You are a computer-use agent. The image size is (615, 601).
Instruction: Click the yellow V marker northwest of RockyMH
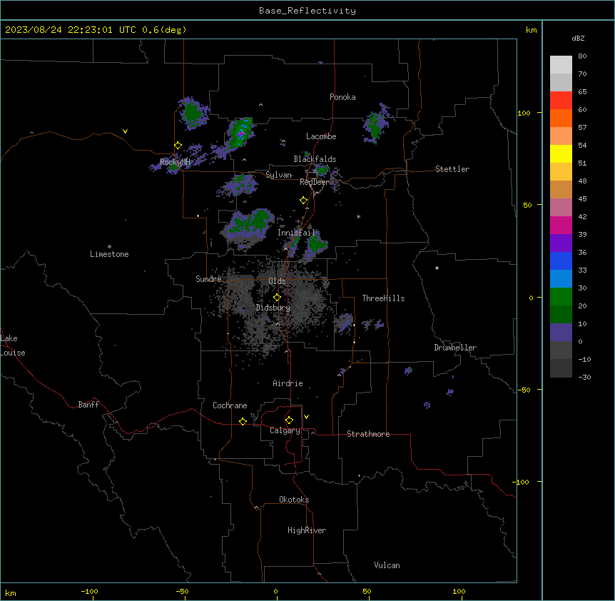point(125,131)
